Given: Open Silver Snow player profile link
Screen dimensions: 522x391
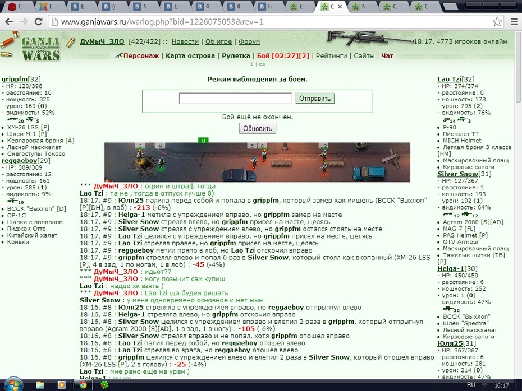Looking at the screenshot, I should (458, 174).
